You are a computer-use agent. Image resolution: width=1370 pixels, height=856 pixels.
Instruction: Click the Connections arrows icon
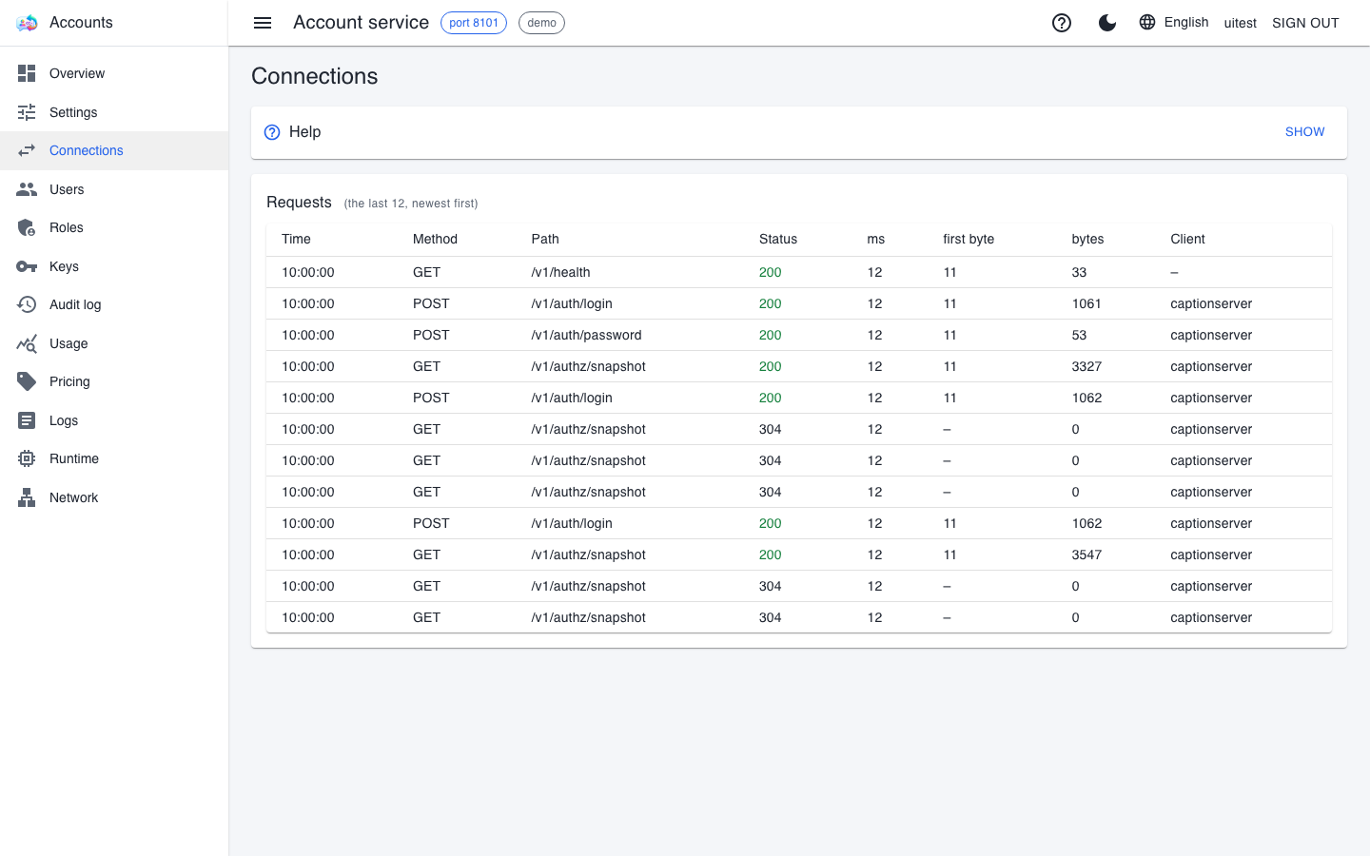(27, 150)
